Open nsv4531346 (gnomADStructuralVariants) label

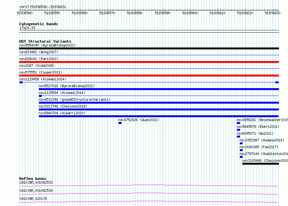pyautogui.click(x=74, y=99)
